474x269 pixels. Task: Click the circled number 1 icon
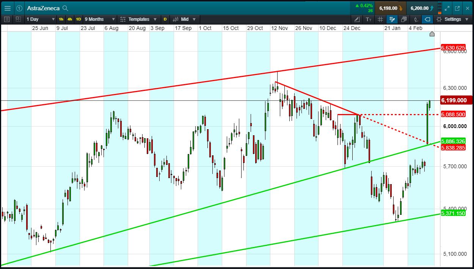point(19,8)
